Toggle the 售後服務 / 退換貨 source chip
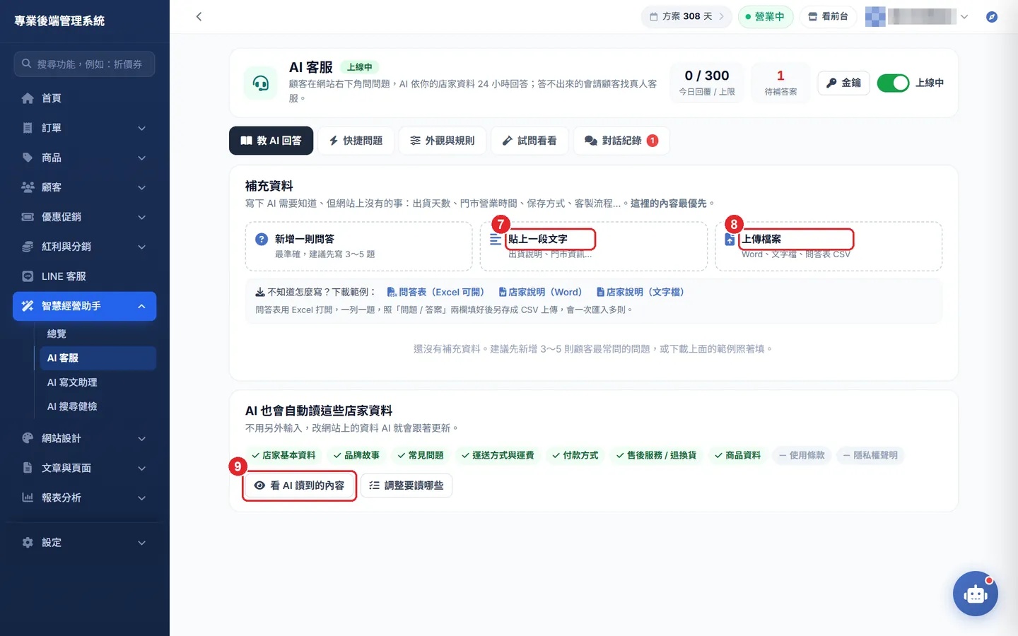Screen dimensions: 1018x636 (x=657, y=455)
